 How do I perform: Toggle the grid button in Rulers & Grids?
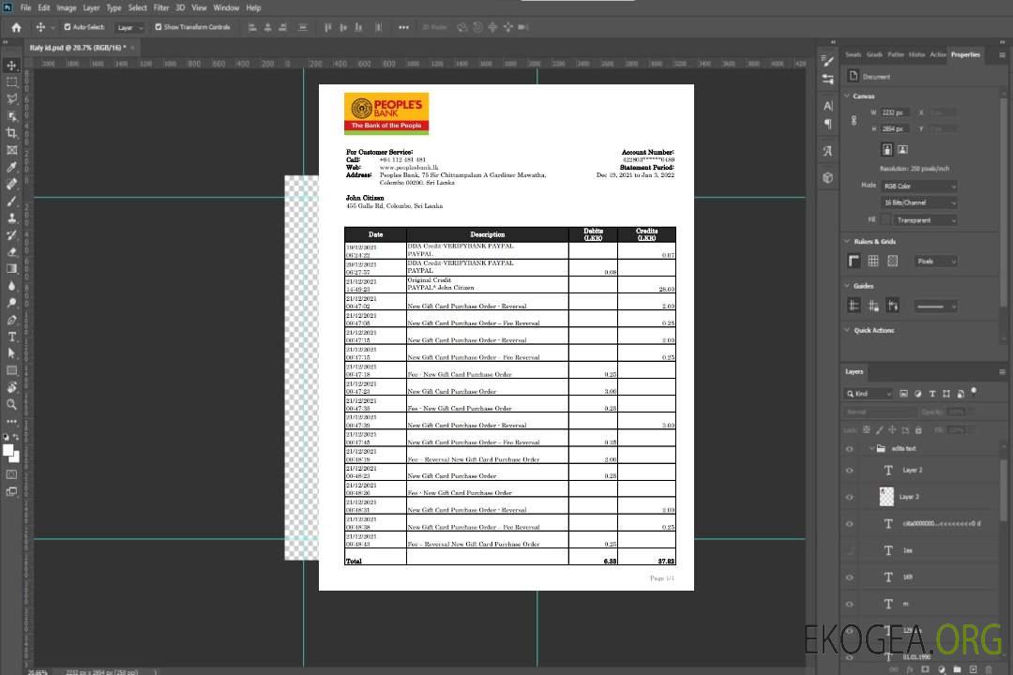pos(873,261)
